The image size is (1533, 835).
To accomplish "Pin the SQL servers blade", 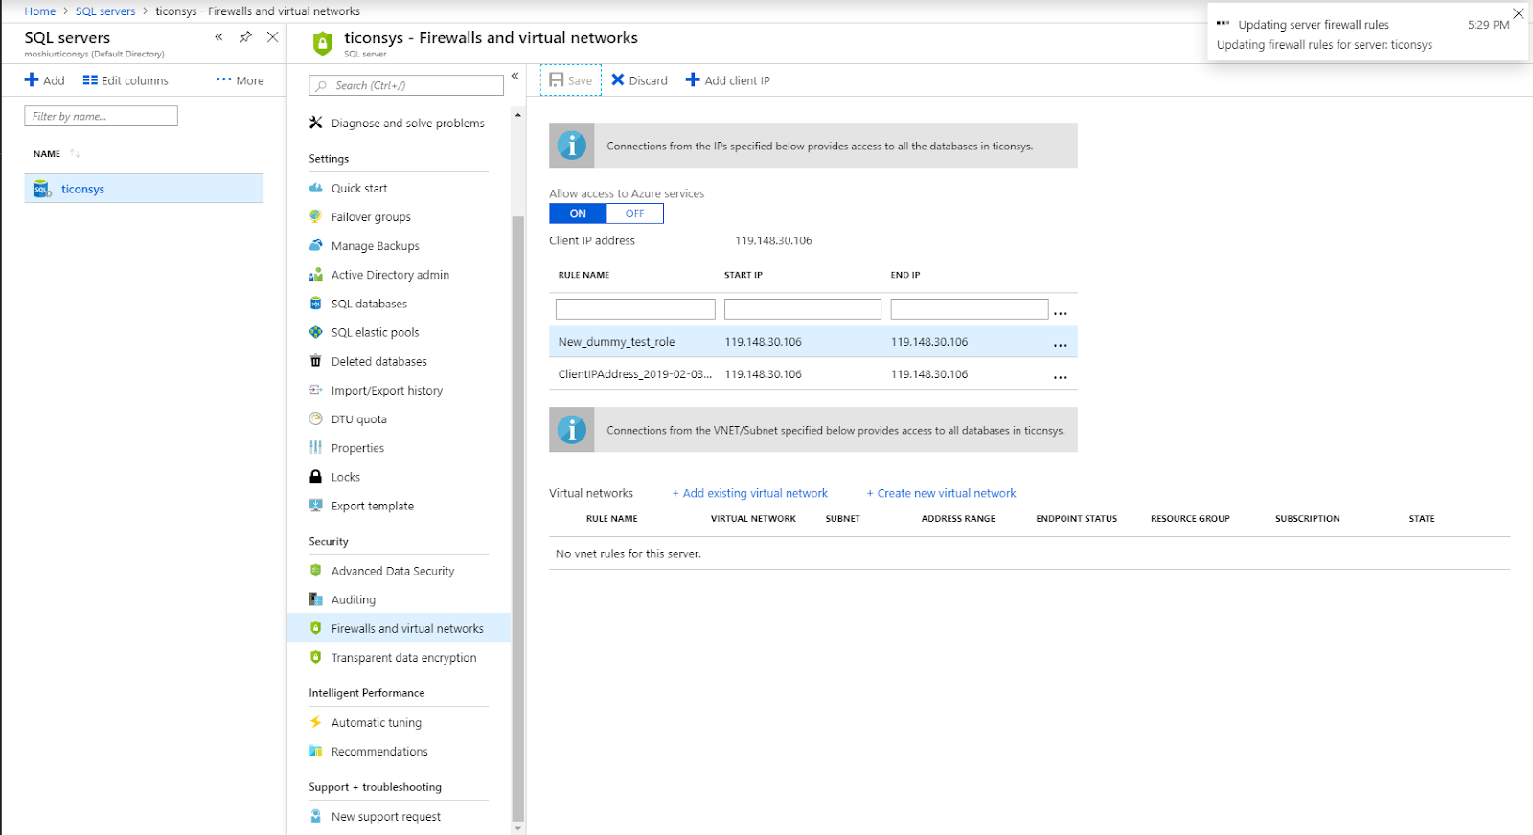I will (245, 37).
